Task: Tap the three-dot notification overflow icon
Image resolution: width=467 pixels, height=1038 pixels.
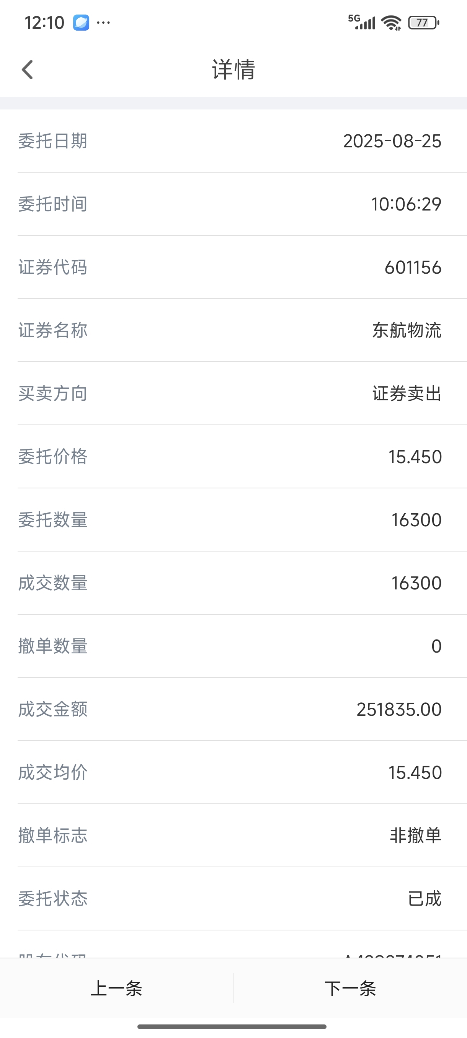Action: tap(104, 23)
